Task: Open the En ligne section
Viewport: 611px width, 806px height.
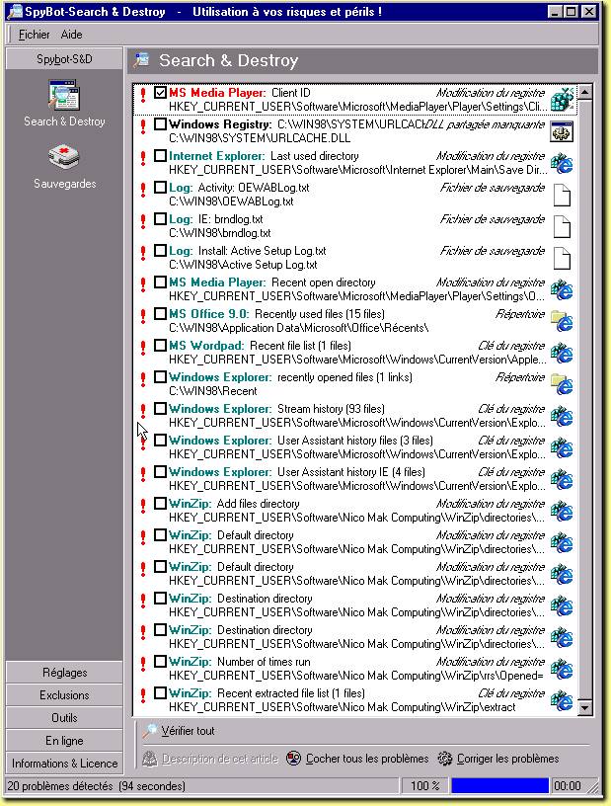Action: pos(64,740)
